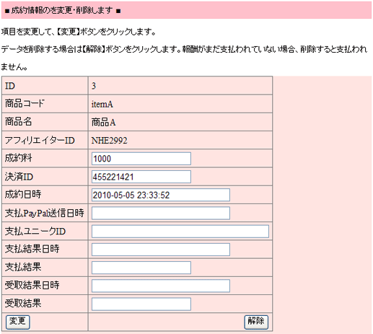373x334 pixels.
Task: Click the 支払ユニークID label cell
Action: (x=45, y=231)
